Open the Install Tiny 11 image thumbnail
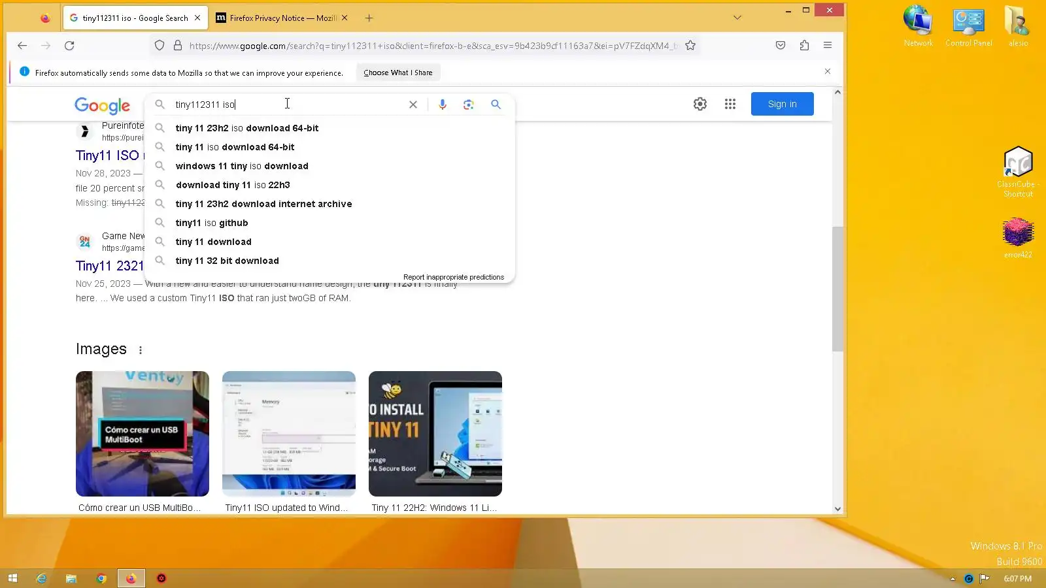Viewport: 1046px width, 588px height. (435, 434)
